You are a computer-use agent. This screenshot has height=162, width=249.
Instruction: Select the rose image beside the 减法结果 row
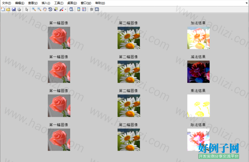[x=59, y=72]
